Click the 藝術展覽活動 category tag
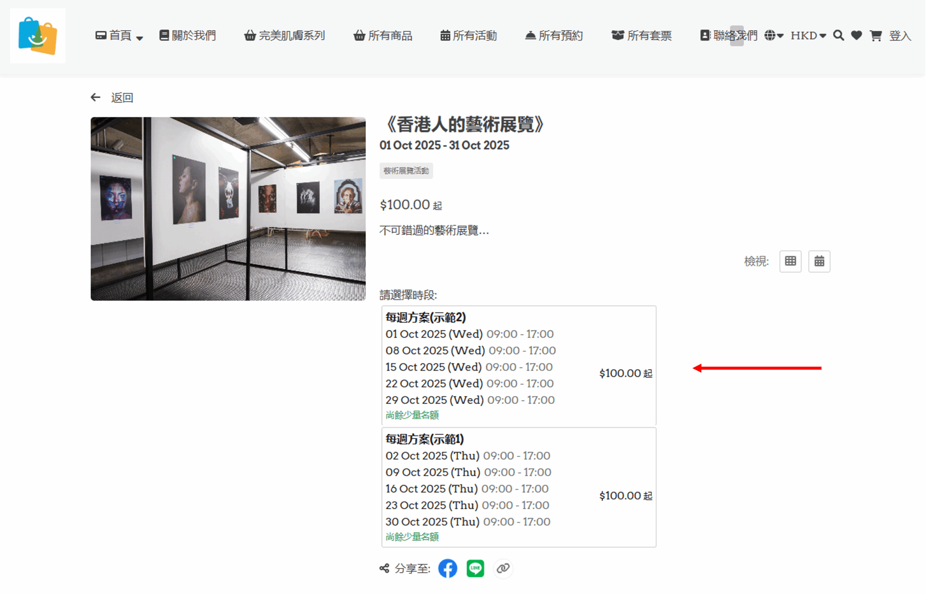Screen dimensions: 926x595 (x=406, y=171)
